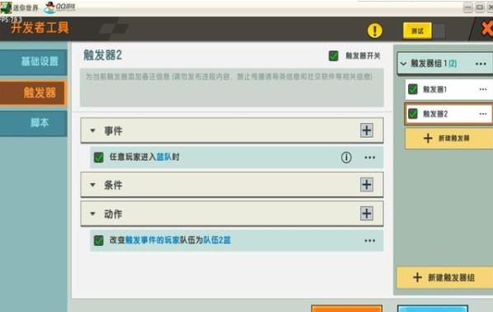Viewport: 493px width, 312px height.
Task: Collapse the 事件 section arrow
Action: tap(93, 130)
